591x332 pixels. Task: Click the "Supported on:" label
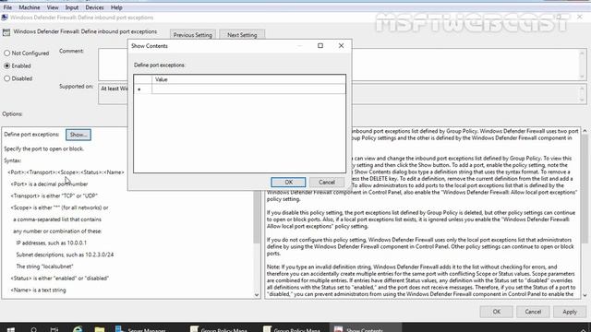(x=76, y=86)
